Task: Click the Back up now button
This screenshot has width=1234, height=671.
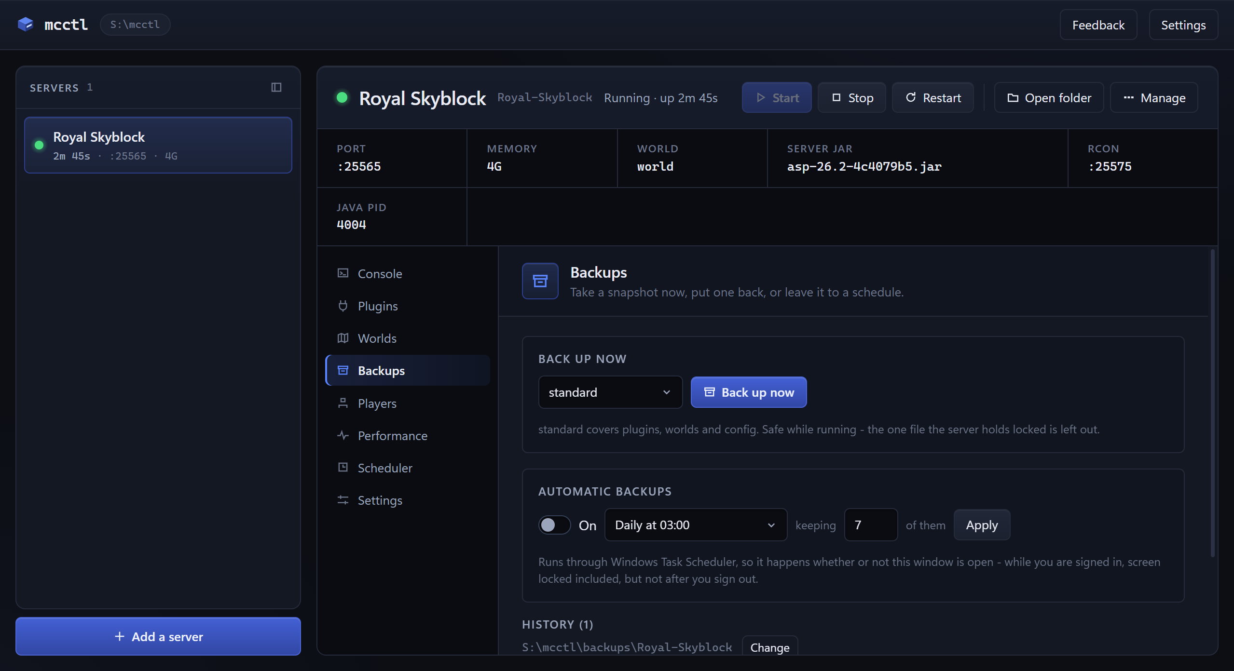Action: 749,392
